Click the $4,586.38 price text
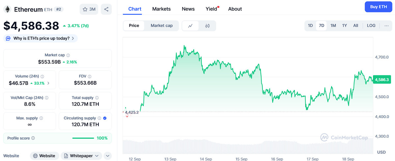Screen dimensions: 395x161 [31, 25]
